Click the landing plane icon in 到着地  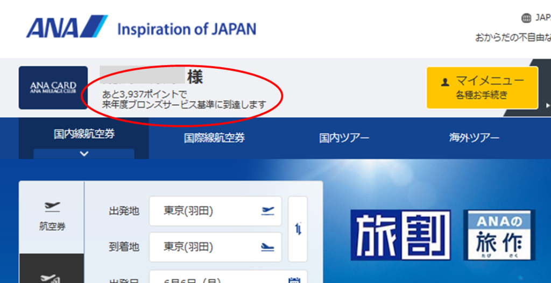pyautogui.click(x=268, y=247)
